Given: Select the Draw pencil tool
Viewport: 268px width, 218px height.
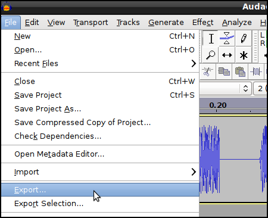Looking at the screenshot, I should pyautogui.click(x=244, y=39).
